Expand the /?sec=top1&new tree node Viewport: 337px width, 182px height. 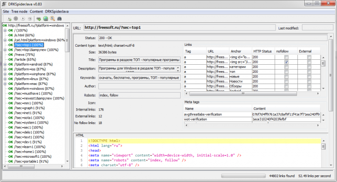tap(5, 50)
